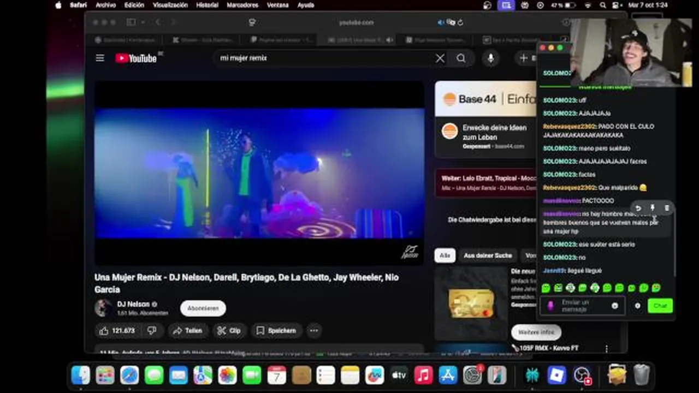The height and width of the screenshot is (393, 699).
Task: Dislike the video with thumbs down
Action: click(x=152, y=331)
